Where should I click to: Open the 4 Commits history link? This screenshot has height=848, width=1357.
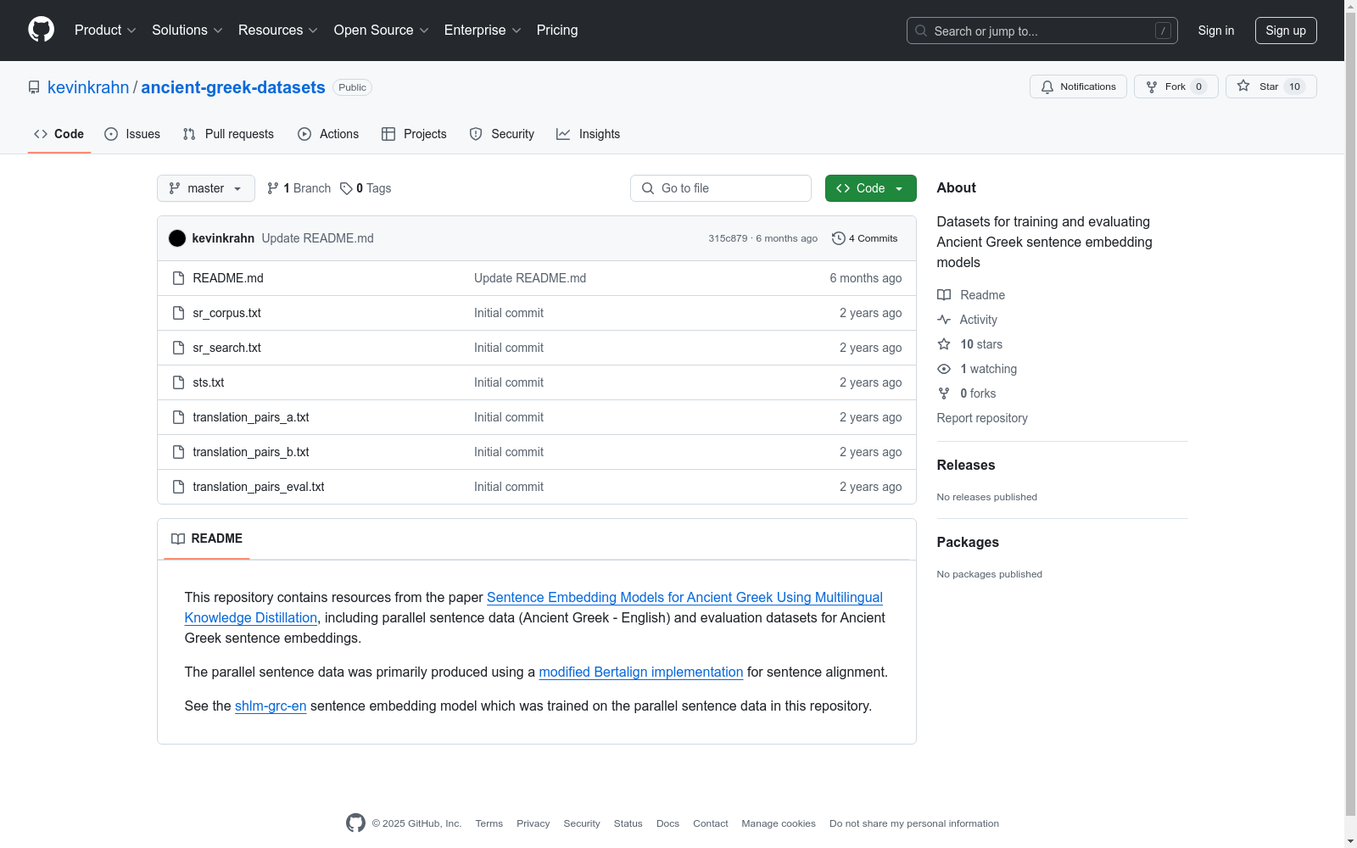[864, 238]
